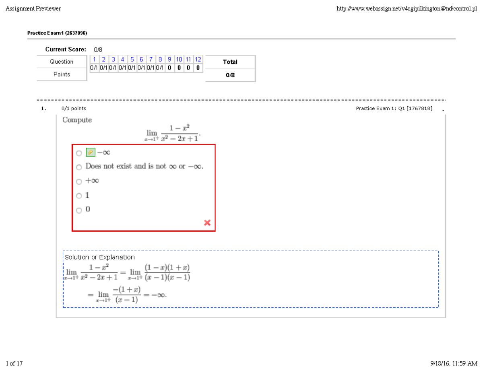Jump to question 9 link
This screenshot has height=373, width=483.
(169, 60)
